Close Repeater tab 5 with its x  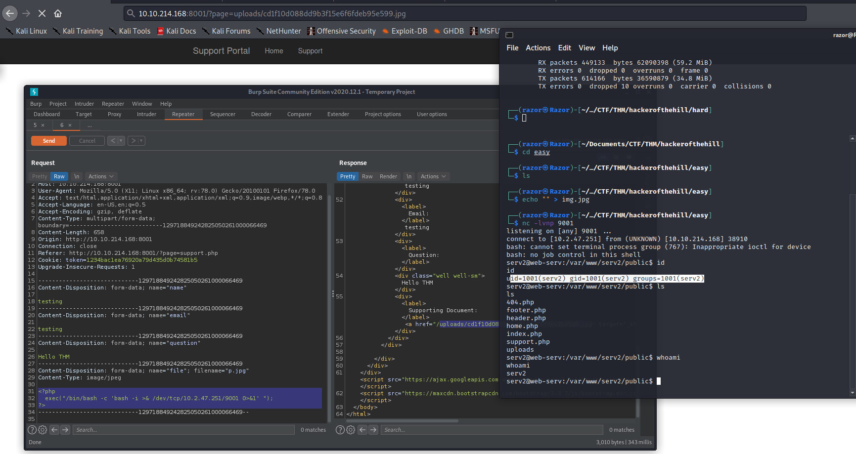43,125
